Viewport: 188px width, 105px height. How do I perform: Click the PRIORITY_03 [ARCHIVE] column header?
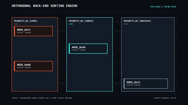coord(137,21)
